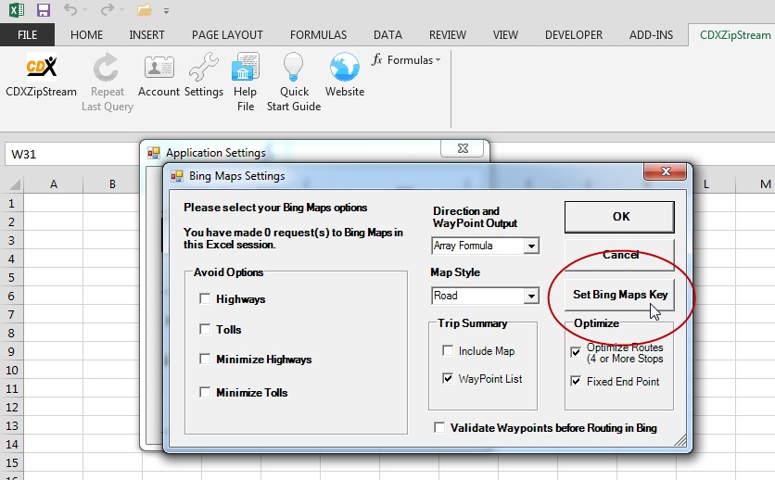Enable the Minimize Tolls checkbox
The height and width of the screenshot is (480, 775).
click(x=205, y=392)
